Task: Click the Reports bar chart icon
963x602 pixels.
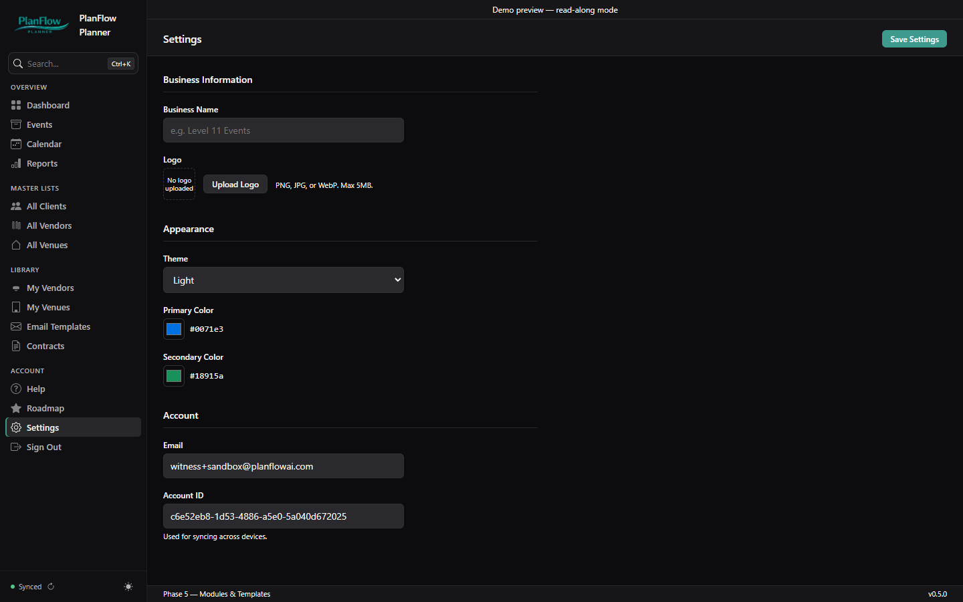Action: coord(16,163)
